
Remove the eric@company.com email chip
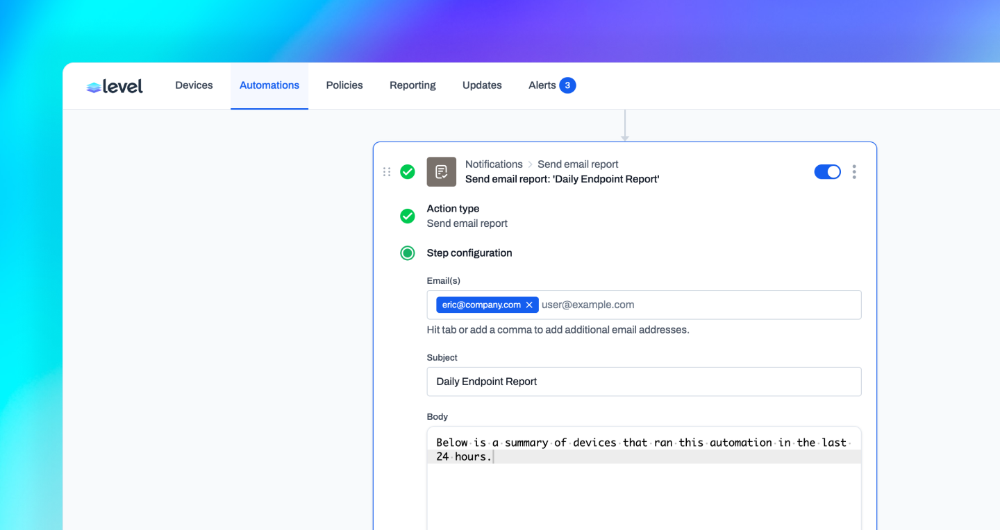tap(529, 305)
